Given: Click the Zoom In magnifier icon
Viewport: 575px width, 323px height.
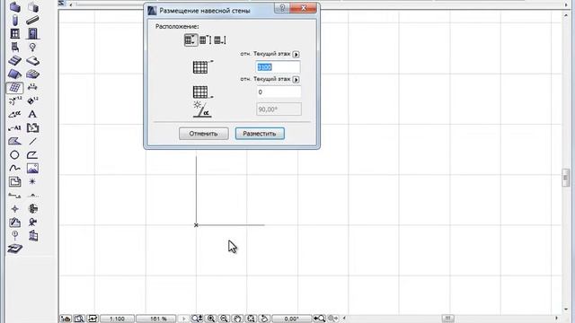Looking at the screenshot, I should (211, 319).
